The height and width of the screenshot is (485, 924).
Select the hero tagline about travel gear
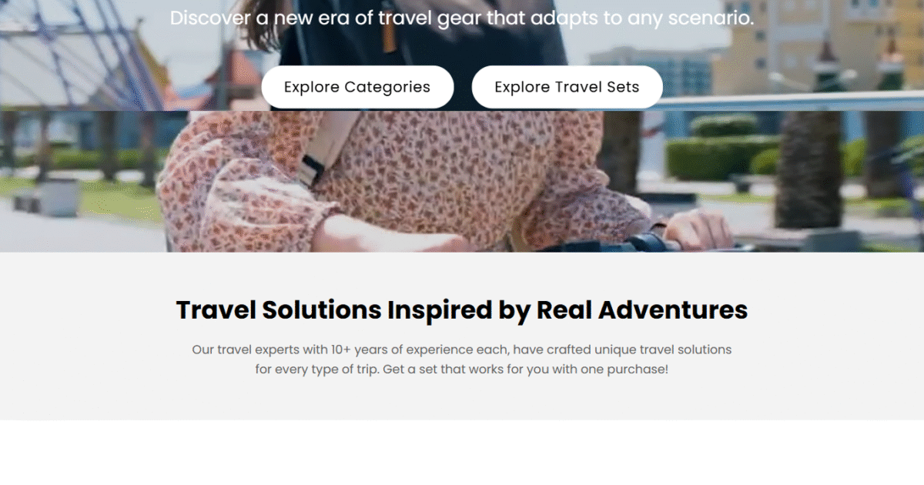[462, 18]
